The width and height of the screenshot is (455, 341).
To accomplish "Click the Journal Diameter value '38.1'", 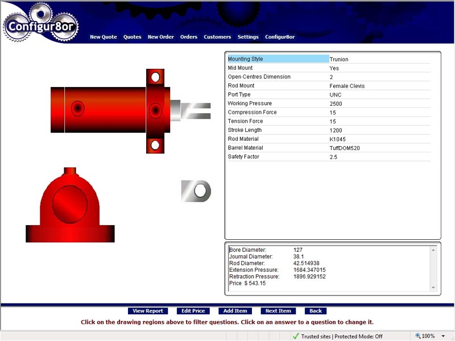I will point(298,256).
